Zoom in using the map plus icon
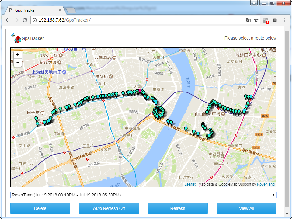 (17, 55)
